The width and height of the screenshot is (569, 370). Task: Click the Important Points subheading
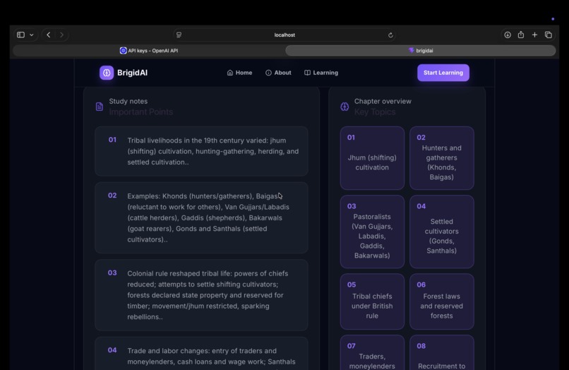140,112
